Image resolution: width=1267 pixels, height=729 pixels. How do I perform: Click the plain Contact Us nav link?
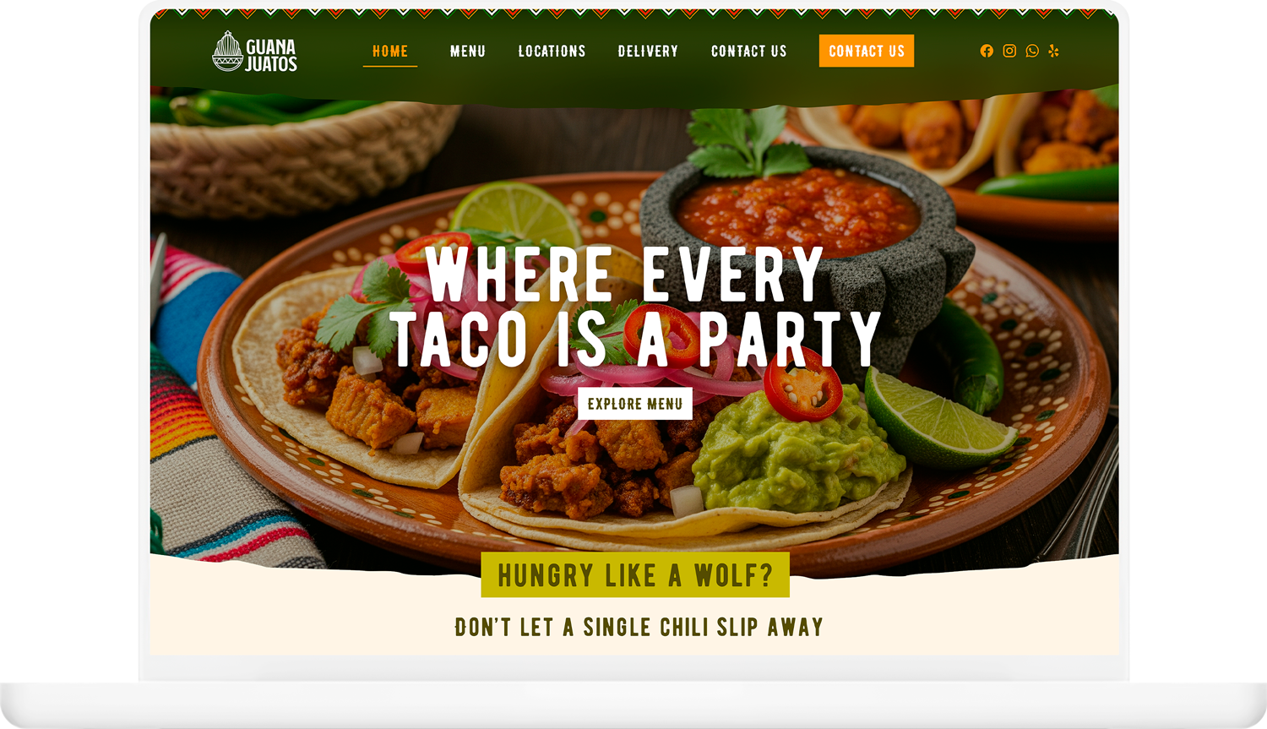tap(748, 52)
